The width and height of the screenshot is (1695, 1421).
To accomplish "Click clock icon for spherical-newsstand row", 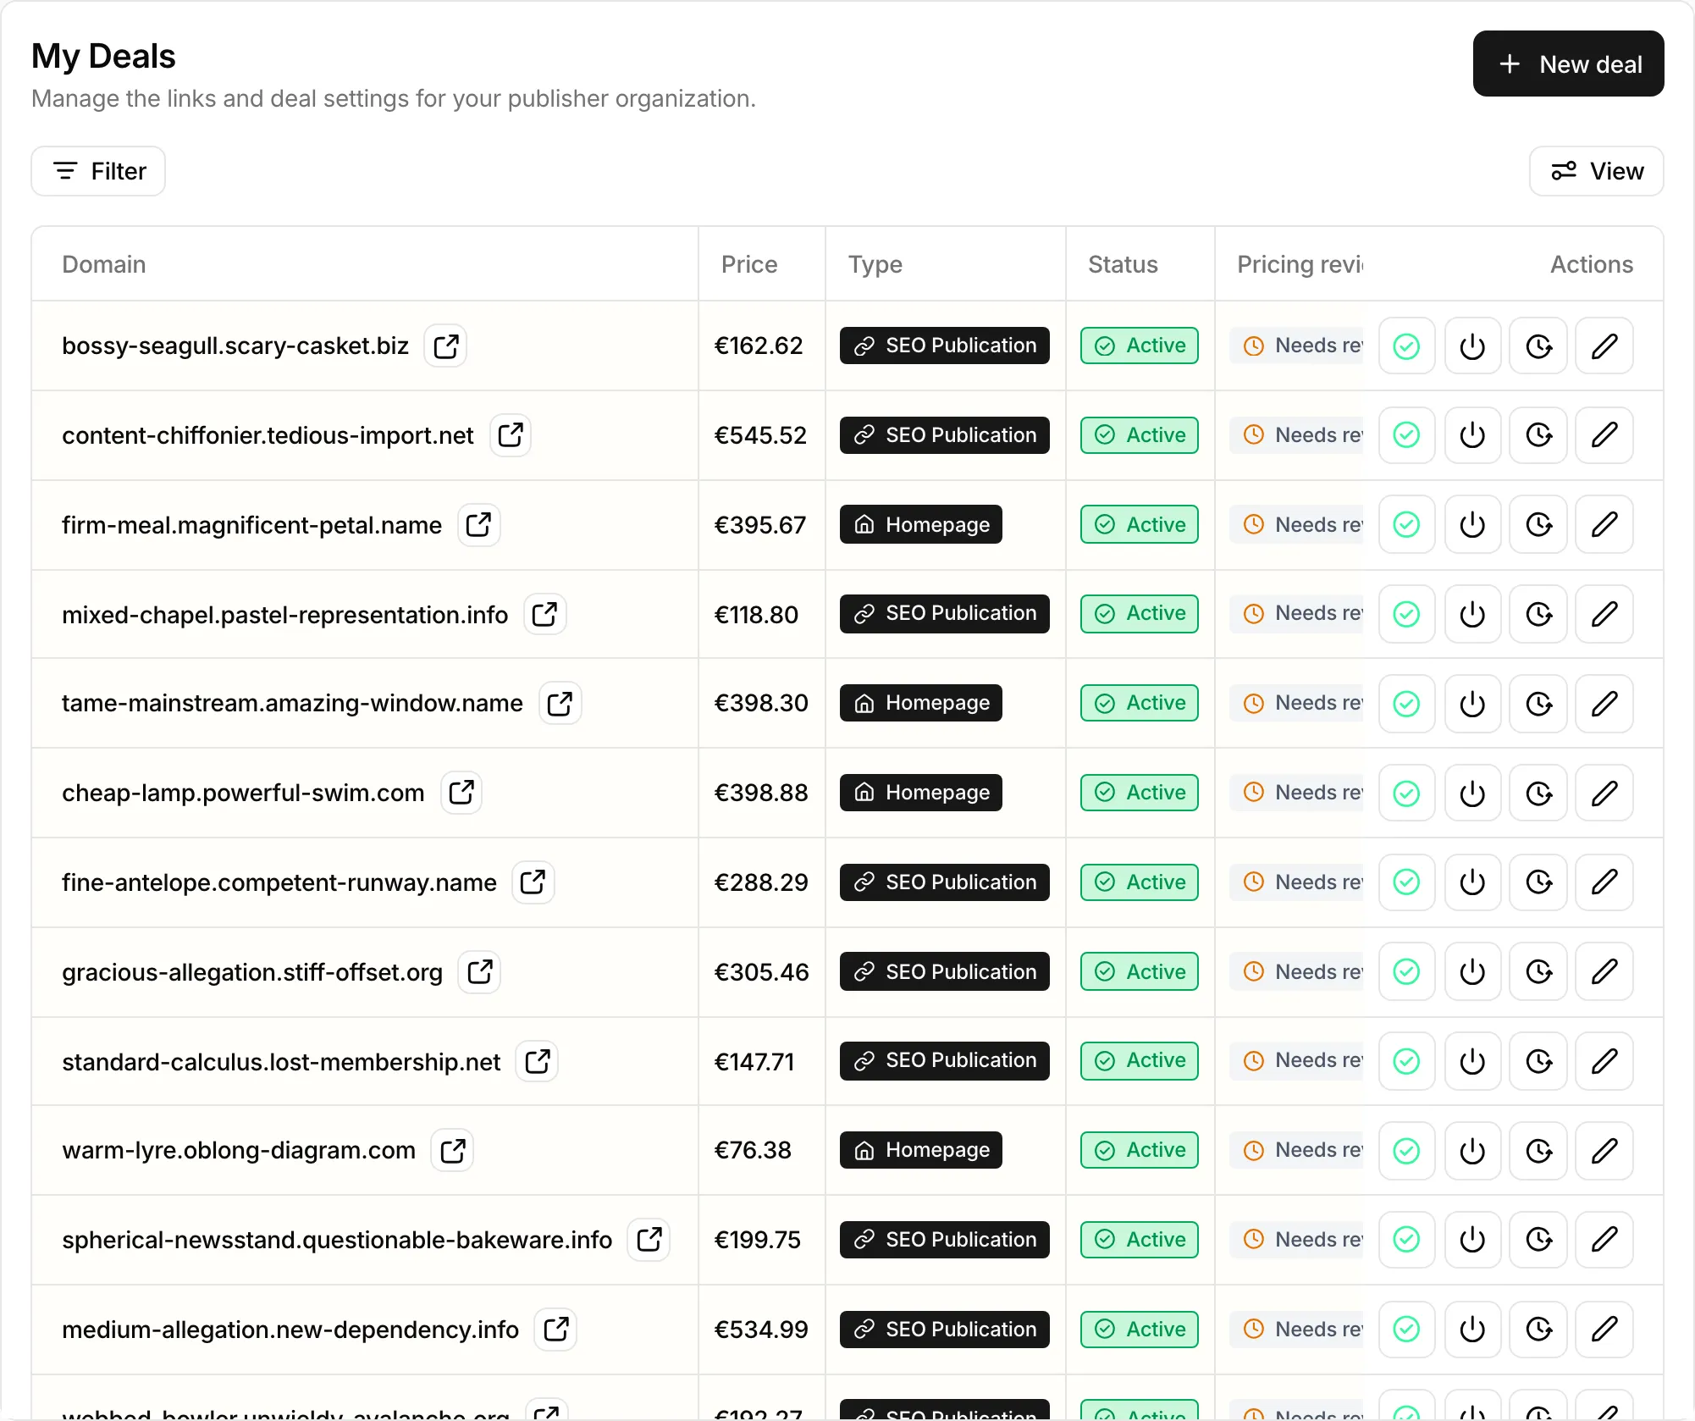I will [x=1538, y=1240].
